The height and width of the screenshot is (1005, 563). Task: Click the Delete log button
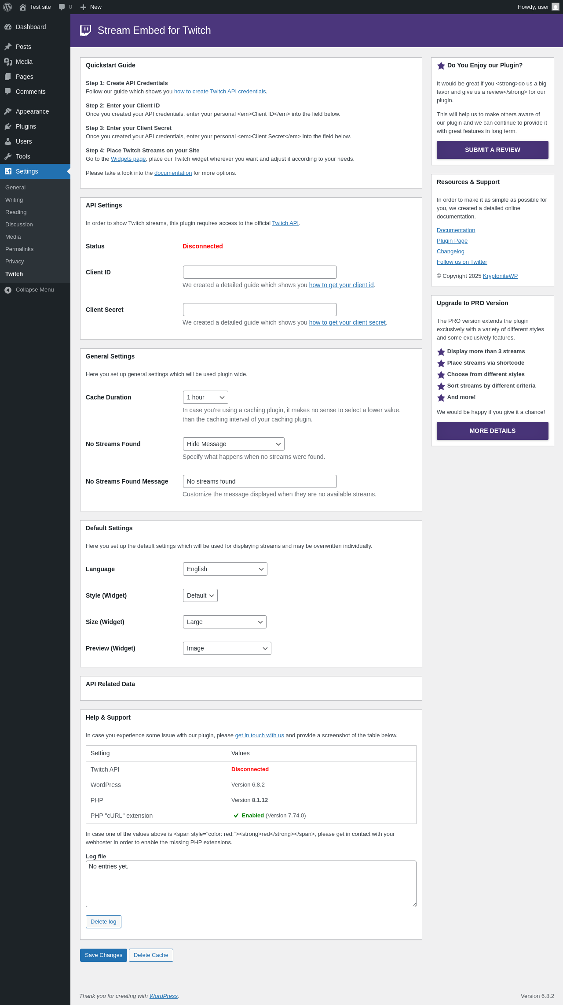103,922
